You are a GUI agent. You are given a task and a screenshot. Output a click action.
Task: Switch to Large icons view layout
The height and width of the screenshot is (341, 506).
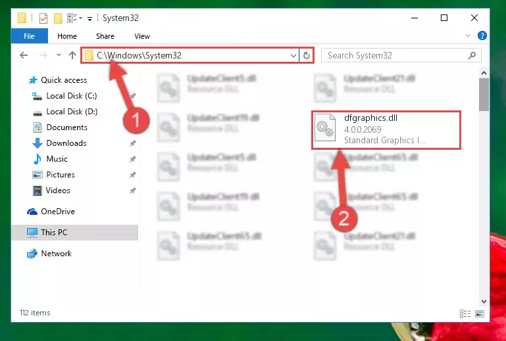480,313
